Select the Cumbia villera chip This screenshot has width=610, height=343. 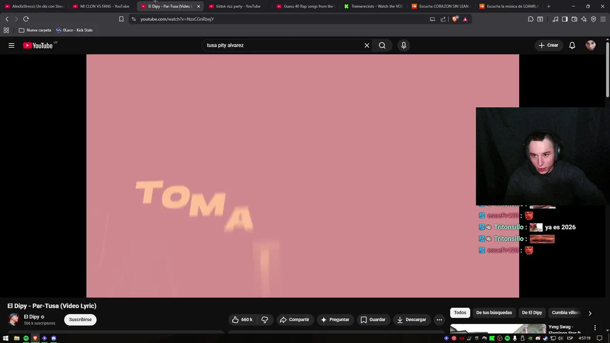coord(566,313)
